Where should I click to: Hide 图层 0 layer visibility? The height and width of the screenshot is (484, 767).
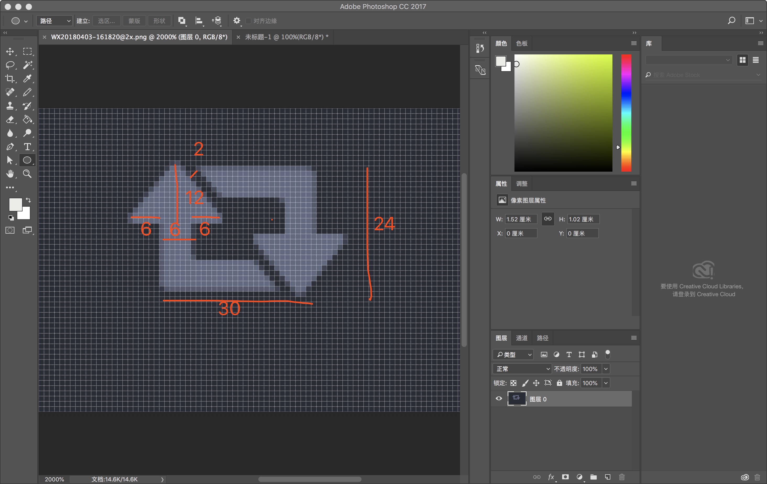point(499,399)
